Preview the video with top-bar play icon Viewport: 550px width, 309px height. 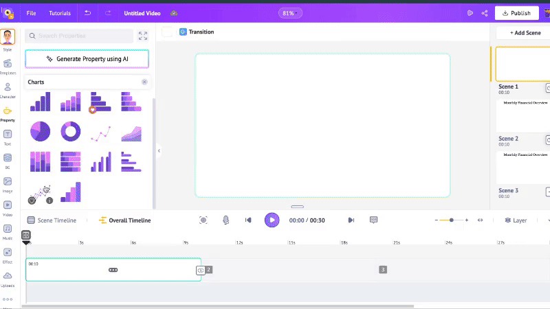(470, 13)
